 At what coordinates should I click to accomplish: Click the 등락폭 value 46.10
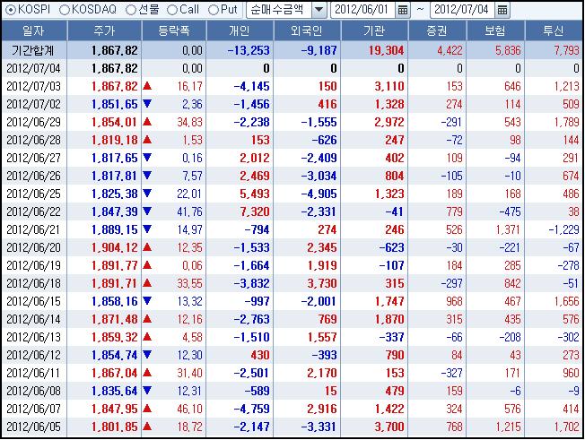(189, 409)
